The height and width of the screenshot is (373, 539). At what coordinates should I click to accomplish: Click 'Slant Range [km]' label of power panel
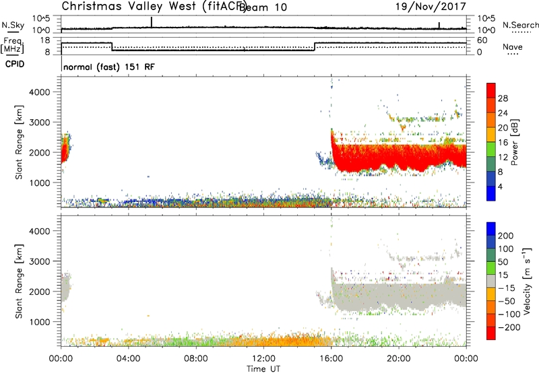(x=19, y=143)
